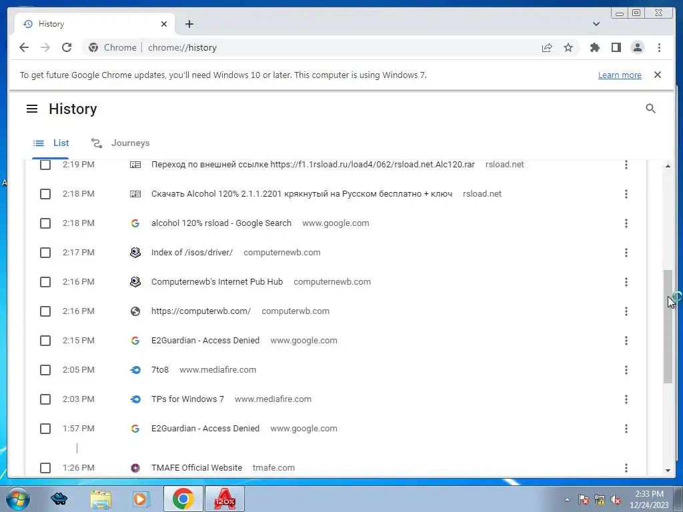Open Chrome's three-dot main menu
This screenshot has width=683, height=512.
click(x=659, y=47)
